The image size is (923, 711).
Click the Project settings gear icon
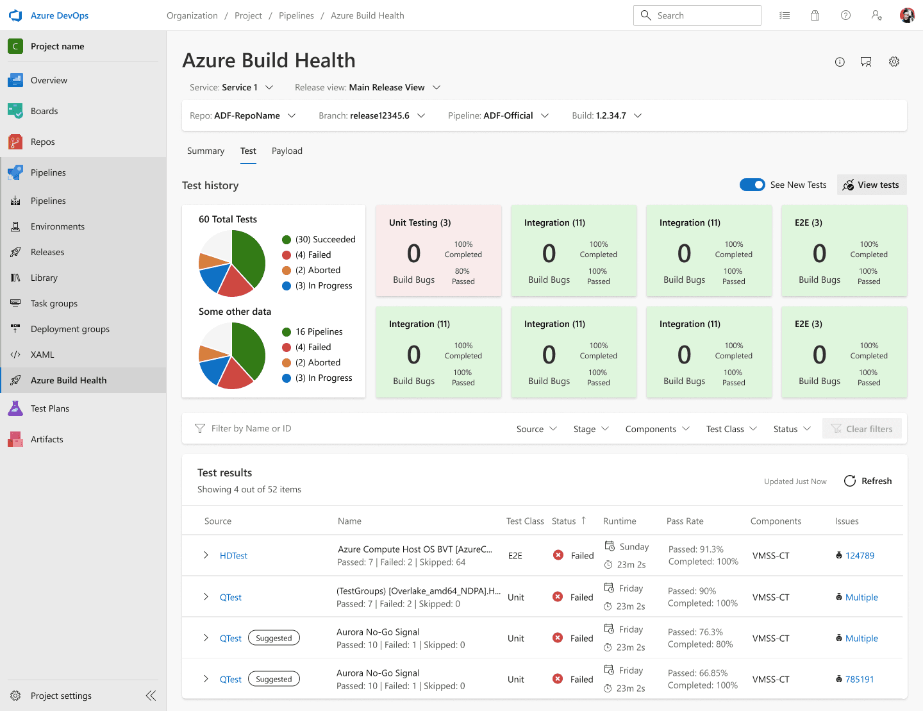(15, 696)
